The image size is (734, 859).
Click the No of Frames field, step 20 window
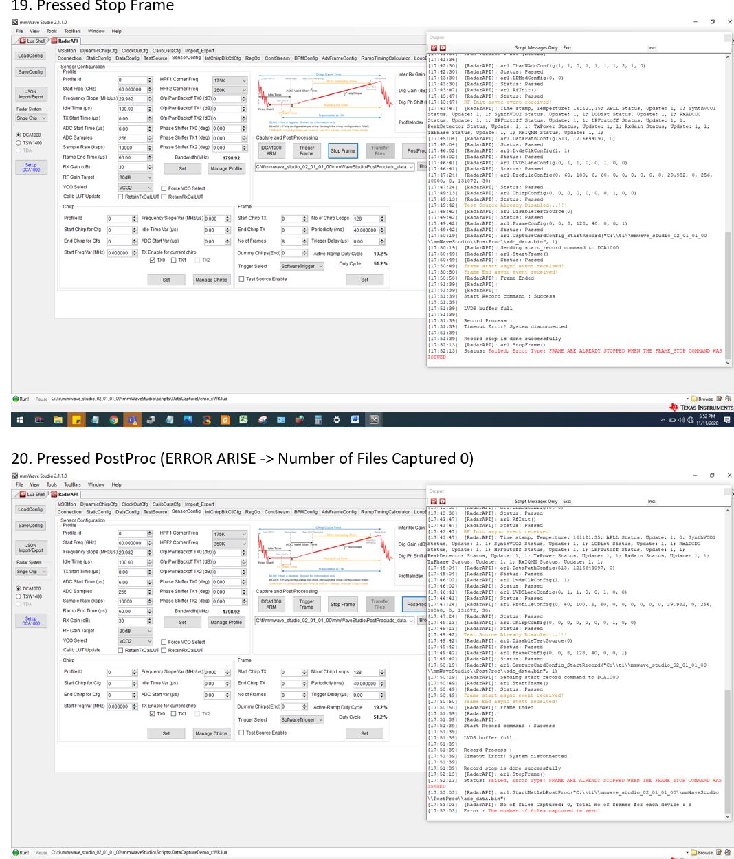coord(294,695)
